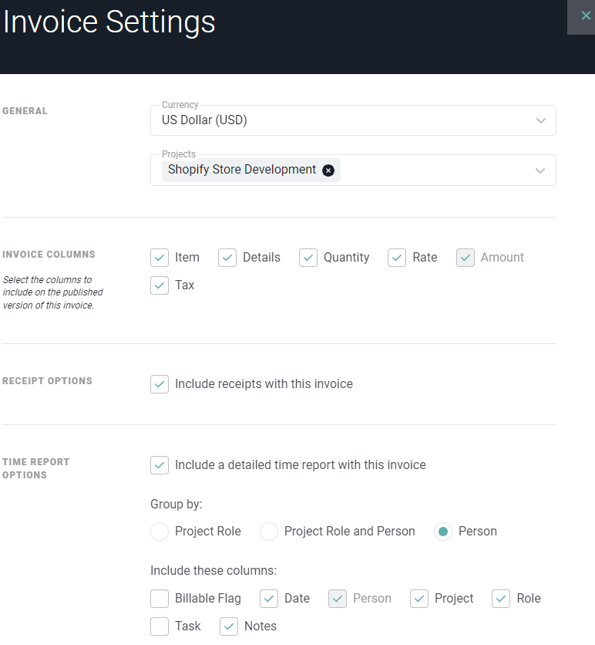Disable the Rate column checkbox
The height and width of the screenshot is (645, 595).
397,258
